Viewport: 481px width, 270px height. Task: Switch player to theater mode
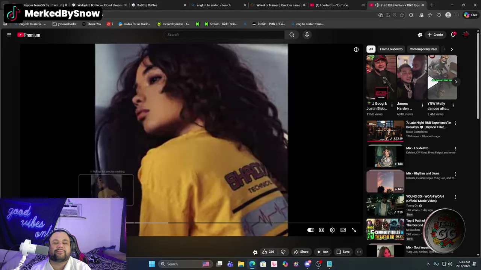tap(343, 230)
